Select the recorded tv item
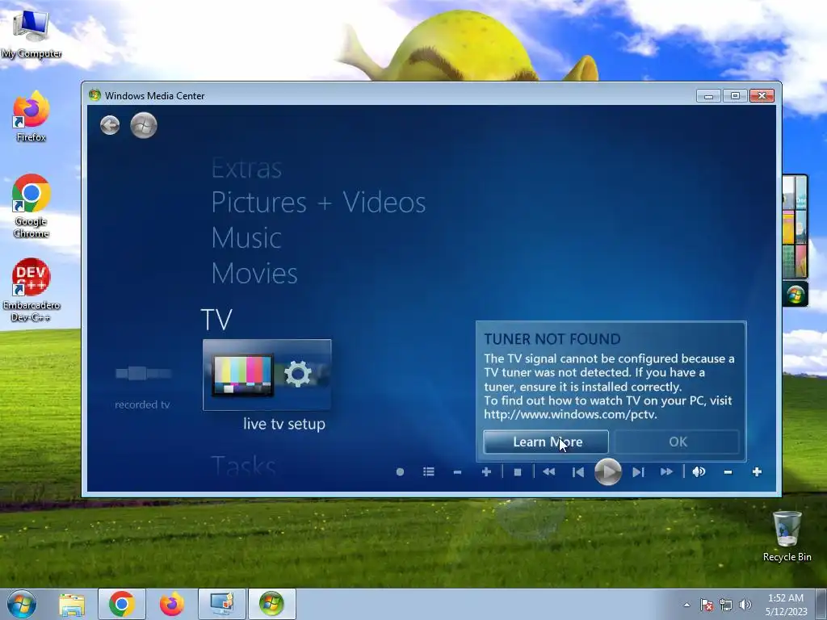Screen dimensions: 827x620 pyautogui.click(x=142, y=387)
